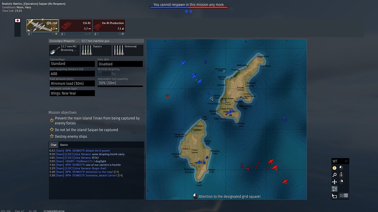Open the Gun targeting distance dropdown
The width and height of the screenshot is (378, 212).
72,74
